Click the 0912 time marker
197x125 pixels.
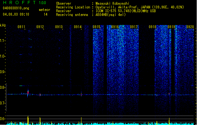[40, 27]
